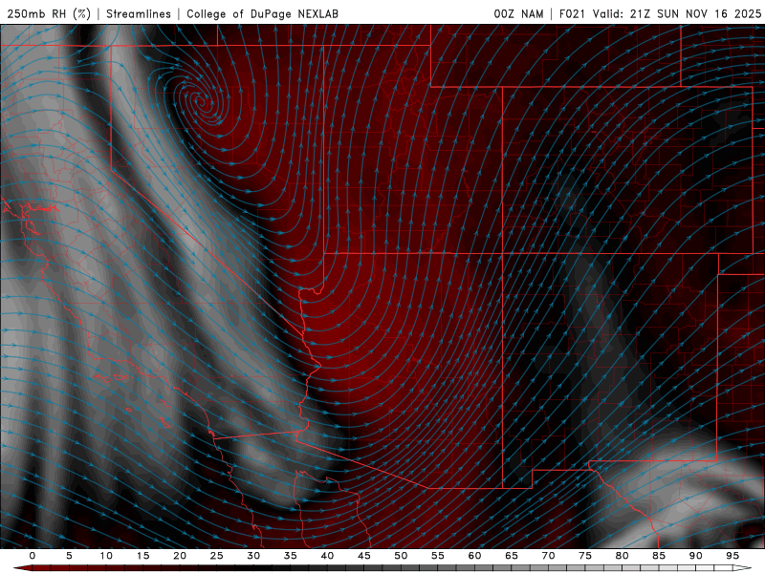Click the colorbar label 15
Image resolution: width=765 pixels, height=573 pixels.
(x=142, y=556)
